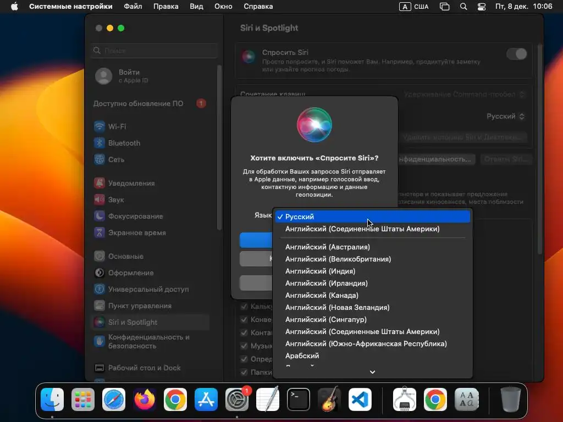Open the Правка menu
The image size is (563, 422).
tap(165, 7)
